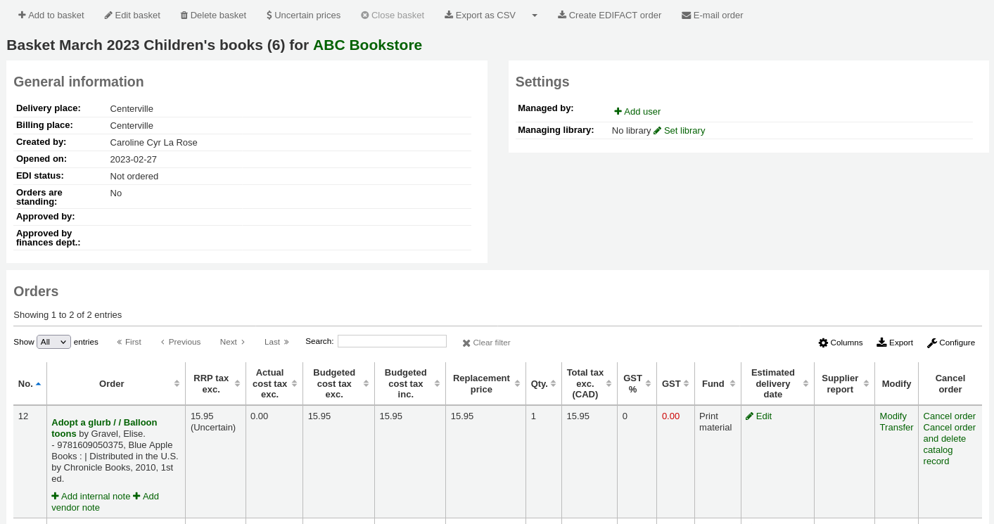Click Add to basket plus icon
The height and width of the screenshot is (524, 994).
(22, 15)
